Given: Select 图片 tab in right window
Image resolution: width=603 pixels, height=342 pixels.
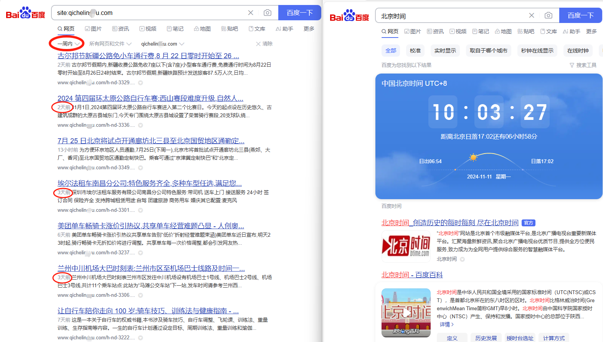Looking at the screenshot, I should [x=413, y=31].
